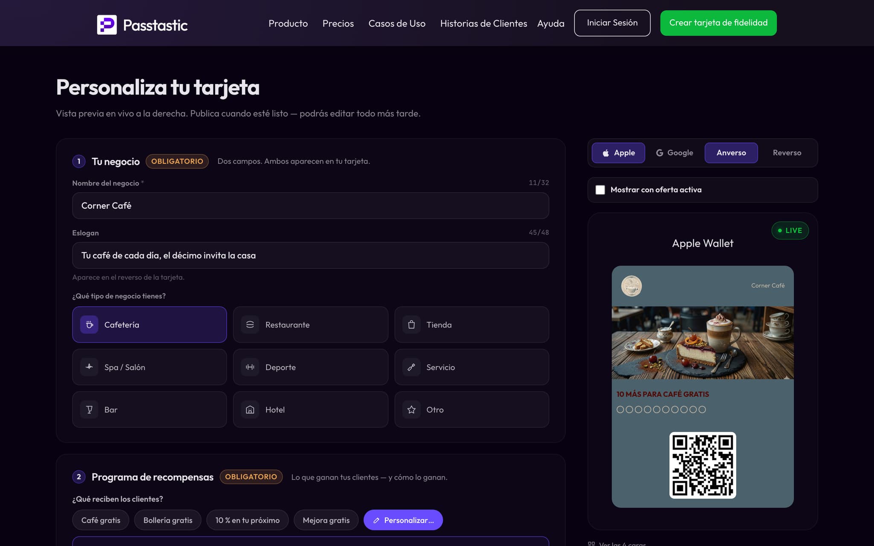Click the Google G icon in preview tabs
The height and width of the screenshot is (546, 874).
pos(659,153)
